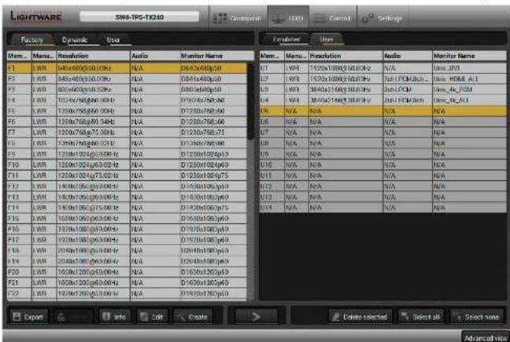Select the empty U12 memory row
The image size is (510, 342).
(x=382, y=186)
